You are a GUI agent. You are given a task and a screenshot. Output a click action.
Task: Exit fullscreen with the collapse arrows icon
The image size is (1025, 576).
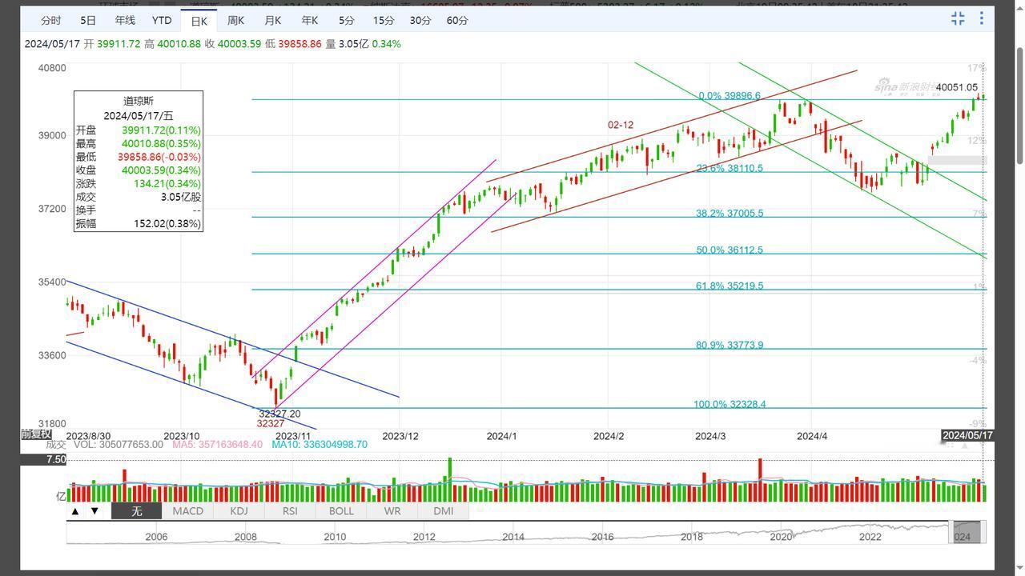point(958,18)
